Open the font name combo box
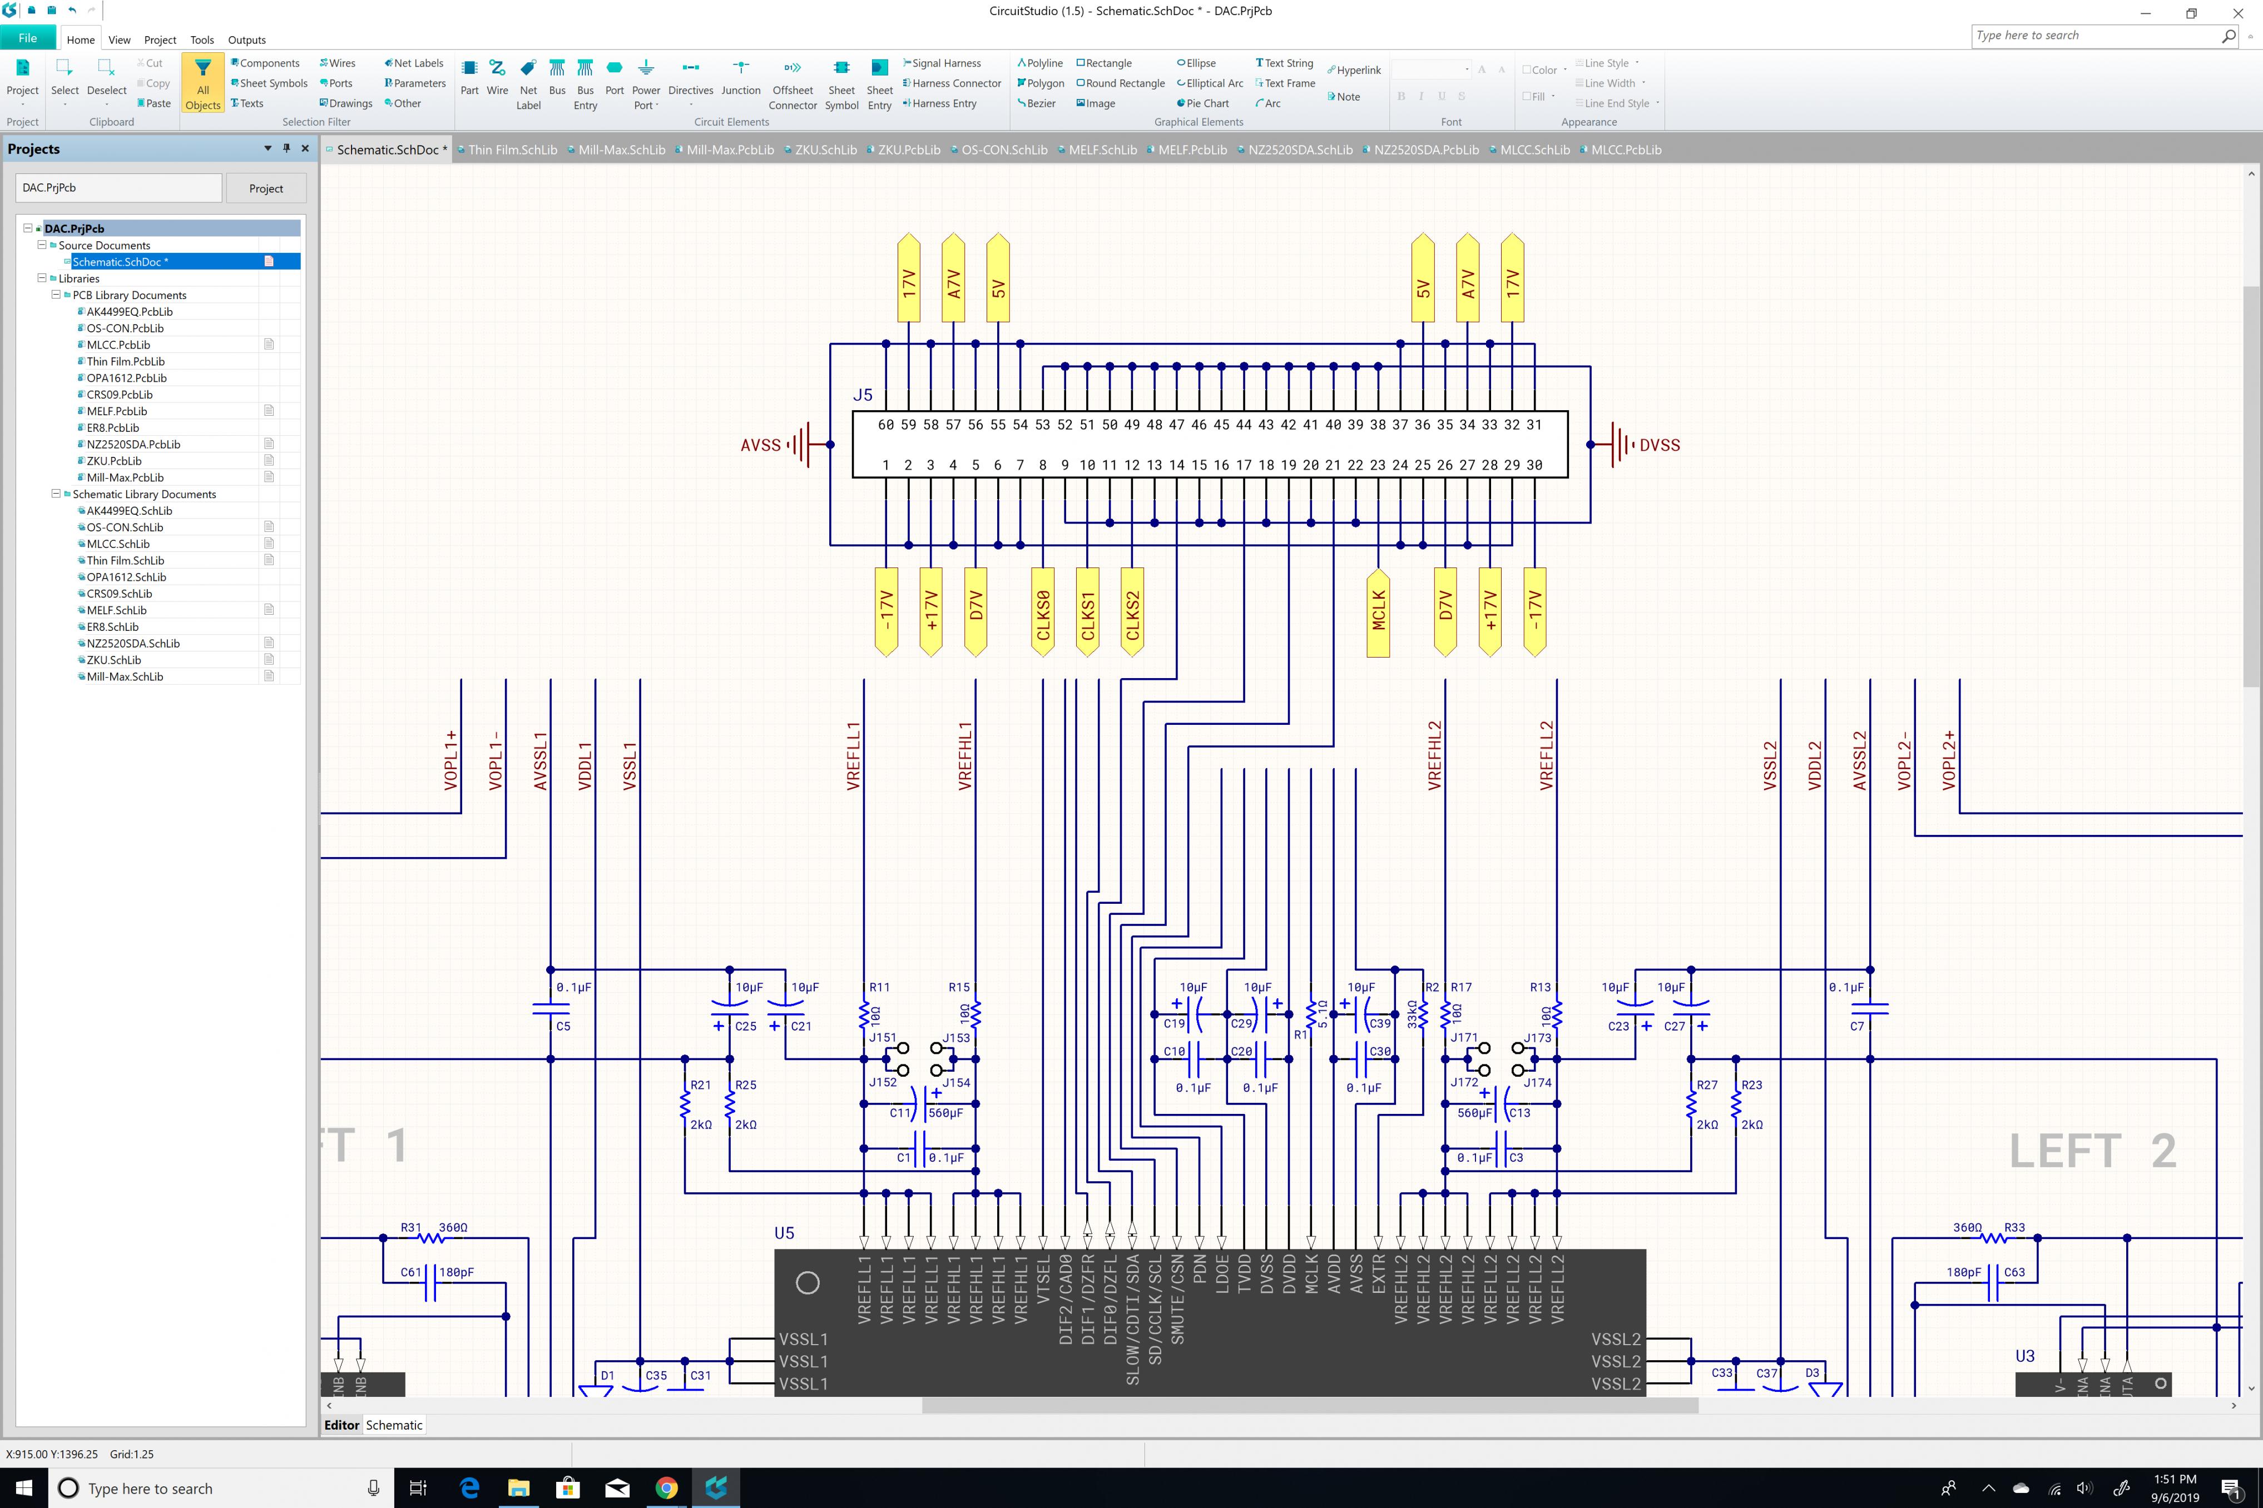2263x1508 pixels. 1432,69
